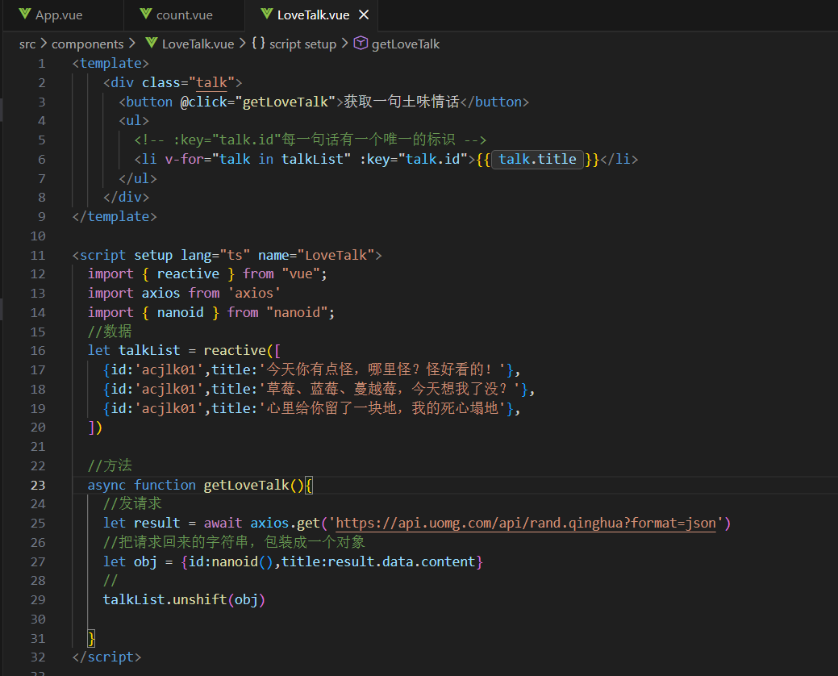Open the script setup breadcrumb
This screenshot has width=838, height=676.
coord(302,44)
